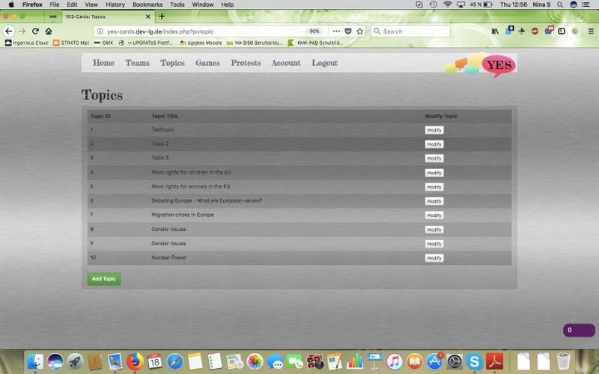Open System Preferences in the Dock
Viewport: 599px width, 374px height.
(454, 361)
